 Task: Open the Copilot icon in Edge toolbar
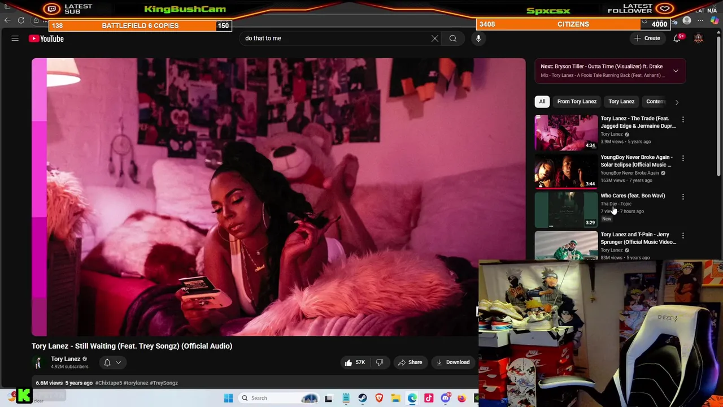(715, 21)
